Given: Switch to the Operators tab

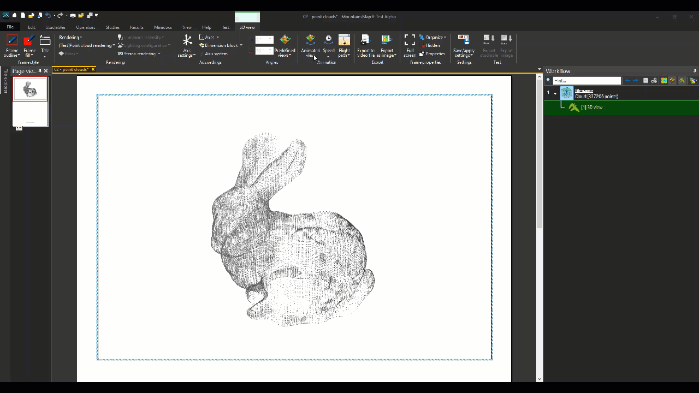Looking at the screenshot, I should (85, 27).
